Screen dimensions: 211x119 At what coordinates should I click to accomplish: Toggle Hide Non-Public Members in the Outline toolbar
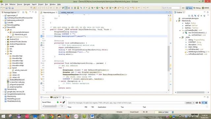click(201, 16)
